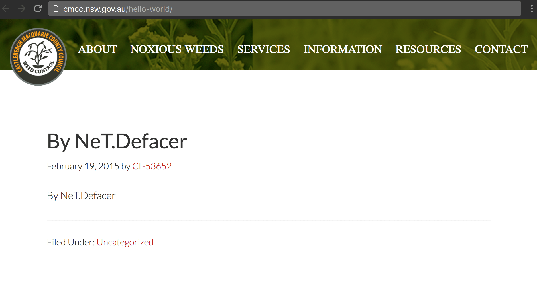Open the ABOUT menu
This screenshot has width=537, height=303.
[x=97, y=49]
